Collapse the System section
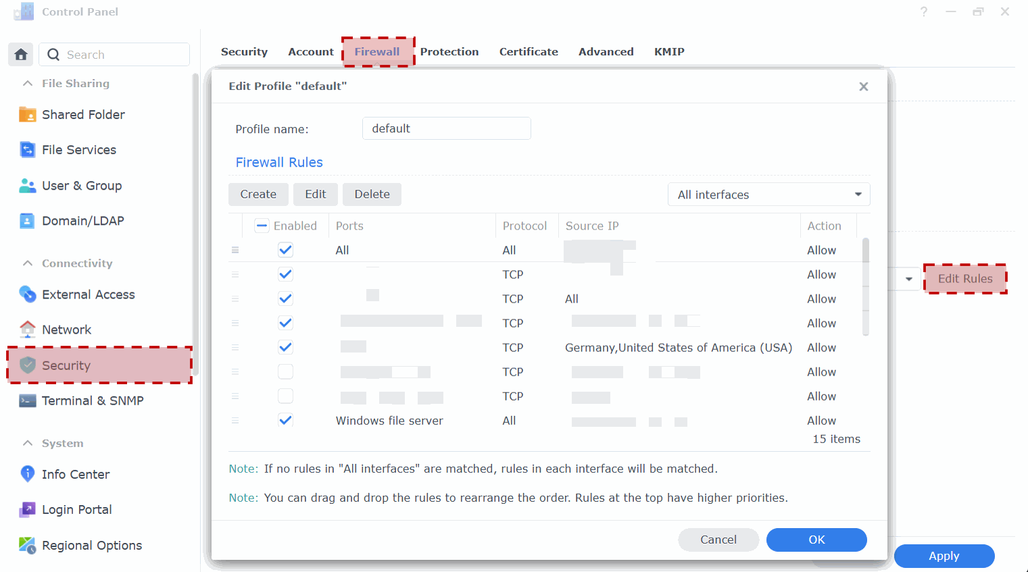This screenshot has height=572, width=1028. coord(28,443)
